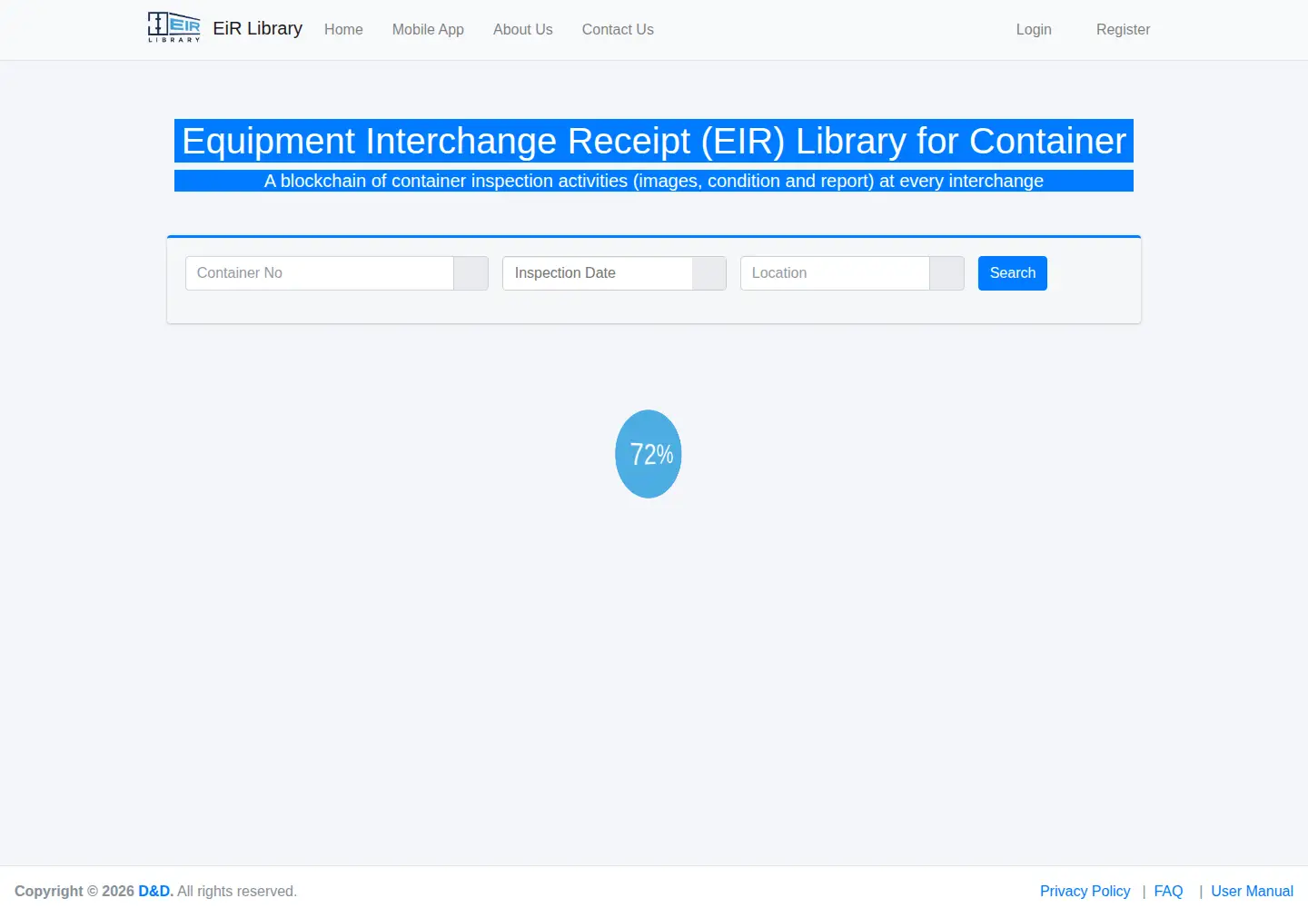1308x908 pixels.
Task: Open the User Manual link
Action: (1253, 892)
